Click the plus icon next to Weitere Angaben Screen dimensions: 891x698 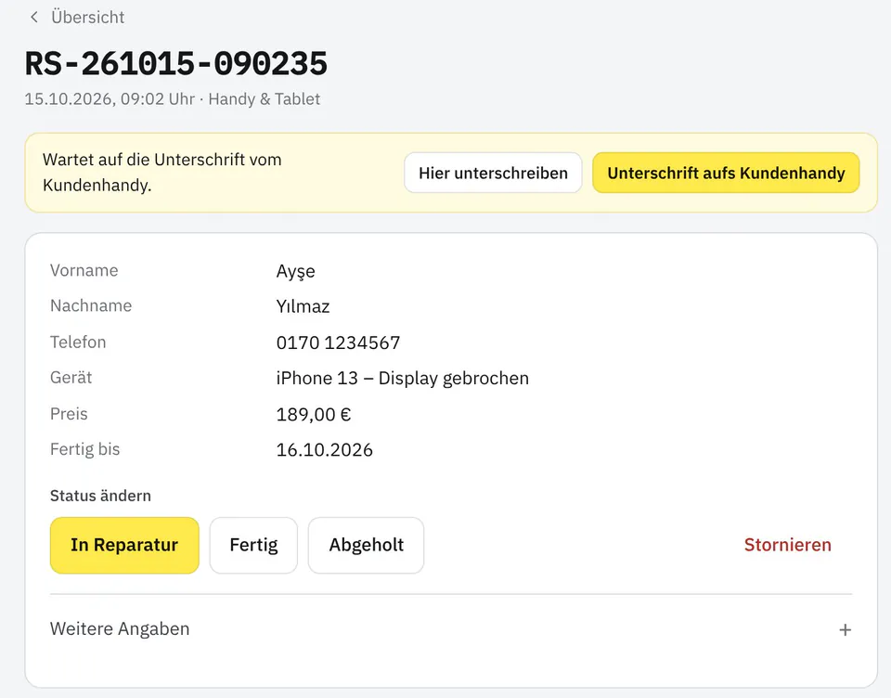(x=845, y=630)
